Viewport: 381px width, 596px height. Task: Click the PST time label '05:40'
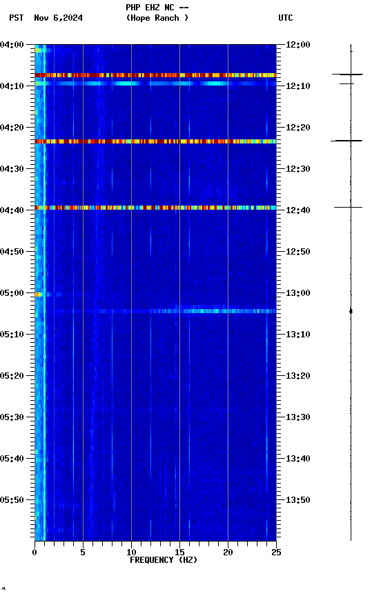coord(12,459)
